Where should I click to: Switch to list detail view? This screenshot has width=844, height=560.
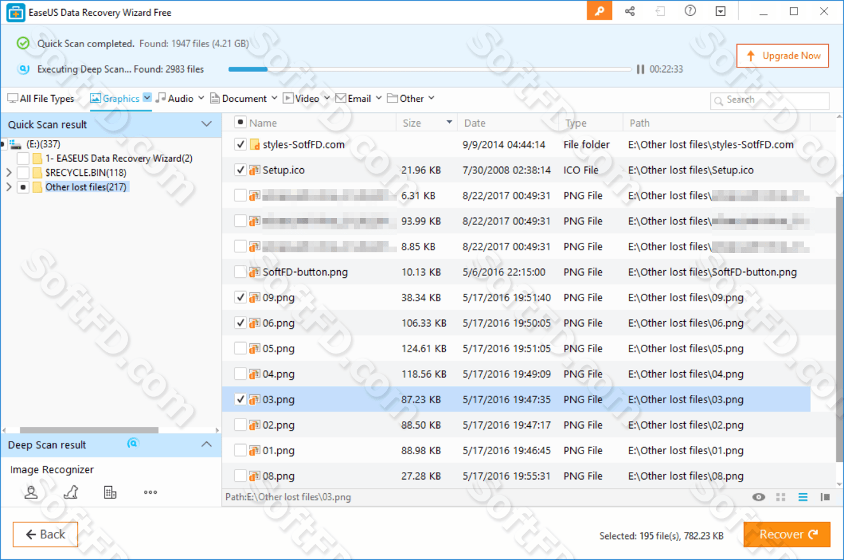803,498
